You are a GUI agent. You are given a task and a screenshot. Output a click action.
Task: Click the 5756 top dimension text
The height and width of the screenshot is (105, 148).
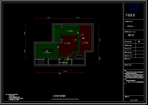(77, 18)
